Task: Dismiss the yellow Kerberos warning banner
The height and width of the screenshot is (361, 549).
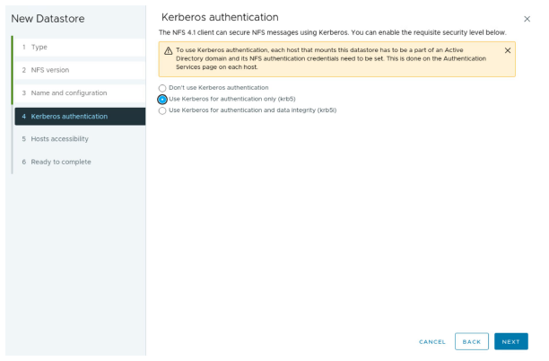Action: (508, 50)
